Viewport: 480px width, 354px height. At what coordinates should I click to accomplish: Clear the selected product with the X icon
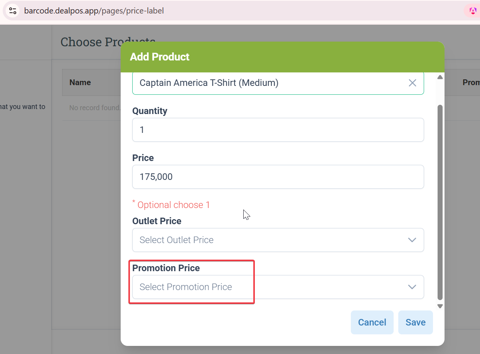[x=412, y=83]
